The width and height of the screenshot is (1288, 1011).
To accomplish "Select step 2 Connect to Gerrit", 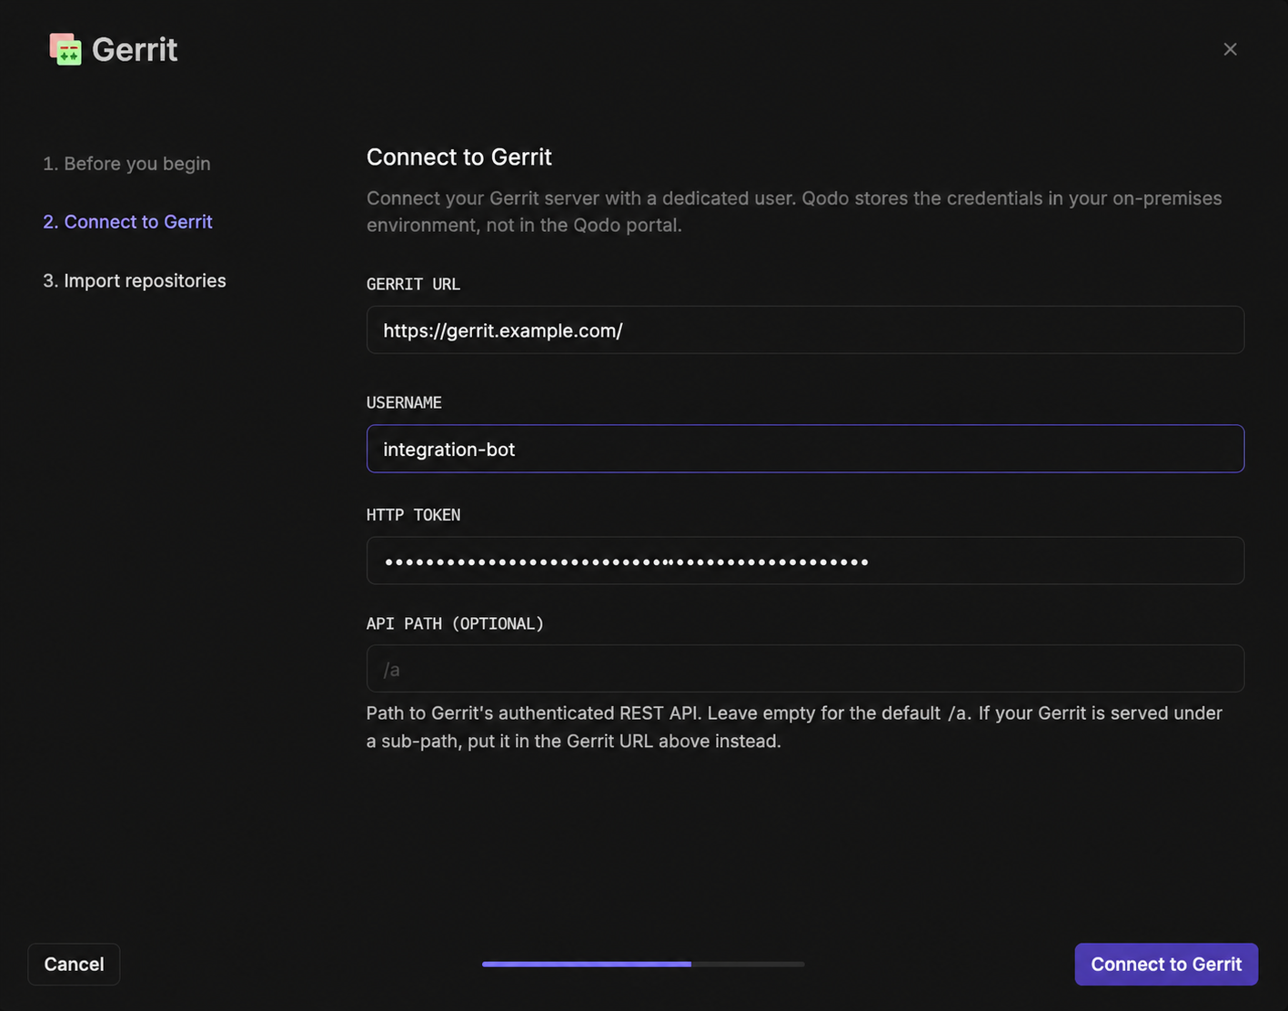I will [x=127, y=222].
